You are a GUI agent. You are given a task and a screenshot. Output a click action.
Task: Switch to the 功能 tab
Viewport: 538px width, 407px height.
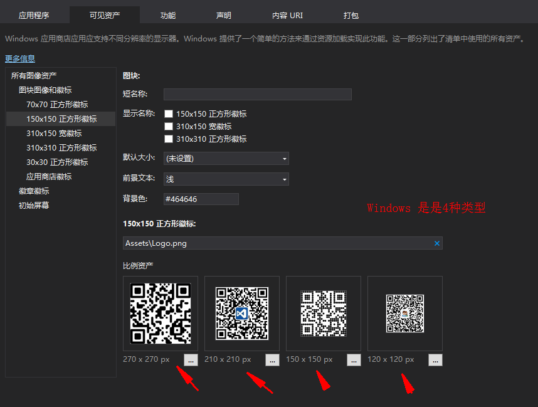168,16
